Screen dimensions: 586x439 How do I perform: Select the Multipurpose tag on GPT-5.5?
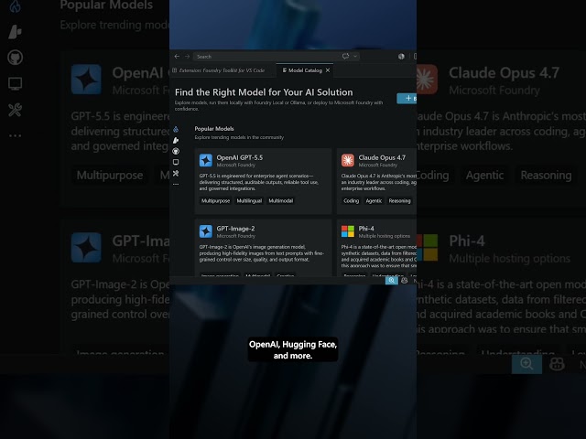pos(216,201)
